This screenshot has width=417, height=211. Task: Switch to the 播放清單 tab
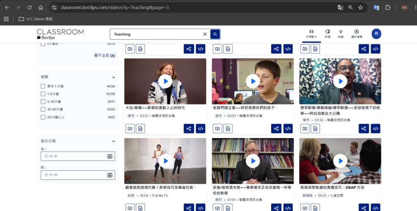coord(356,34)
